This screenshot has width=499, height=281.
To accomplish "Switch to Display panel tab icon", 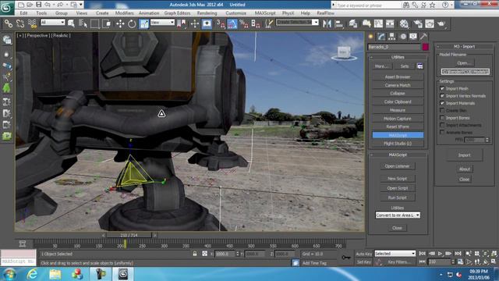I will [x=413, y=37].
